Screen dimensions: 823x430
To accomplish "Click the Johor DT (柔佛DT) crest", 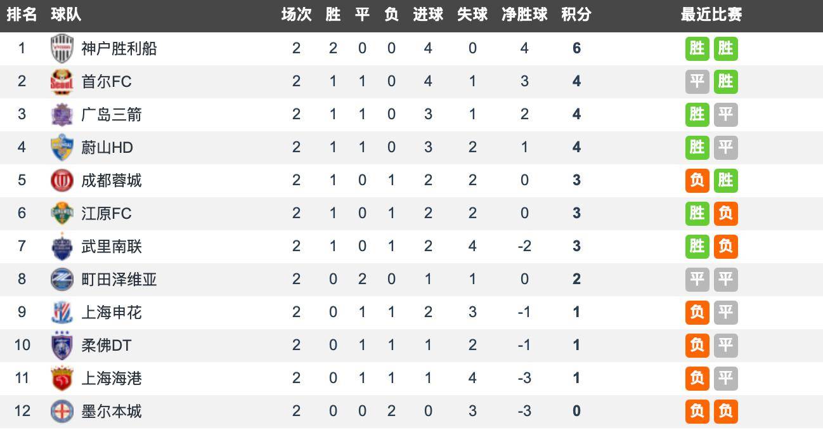I will pyautogui.click(x=62, y=346).
